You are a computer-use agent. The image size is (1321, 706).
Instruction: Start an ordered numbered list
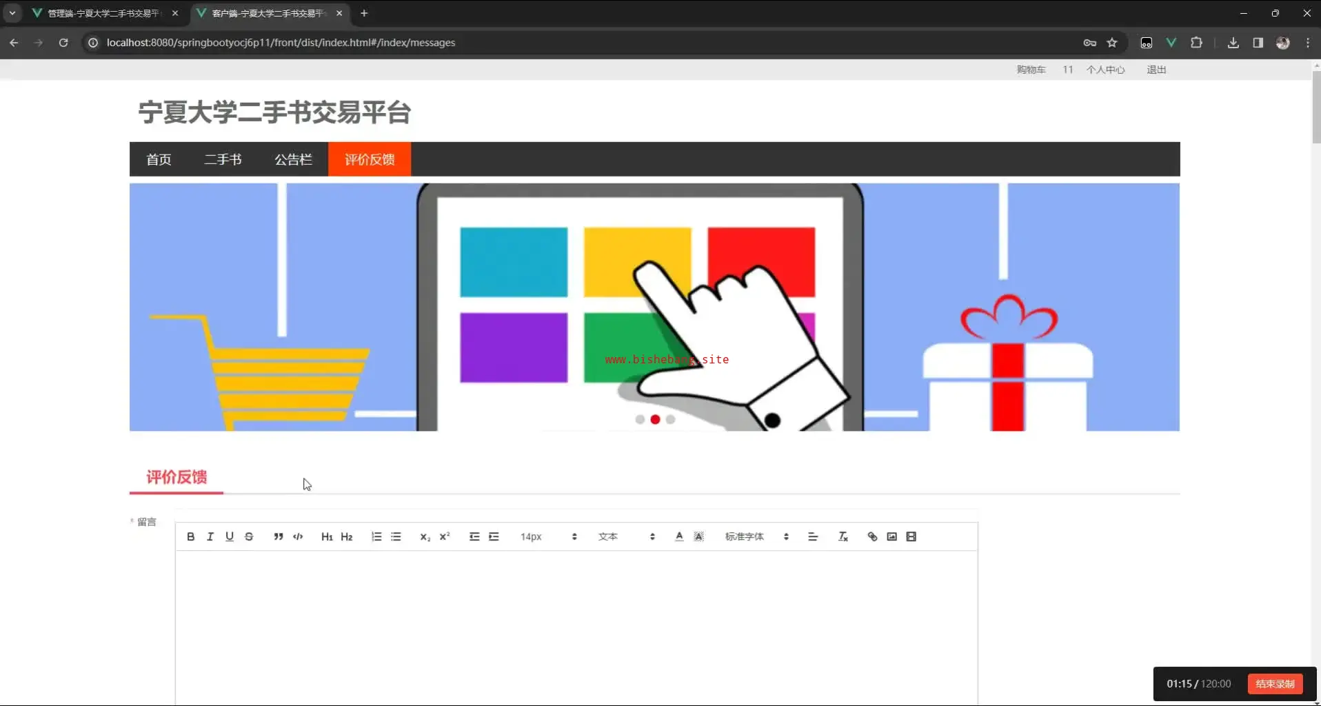point(376,536)
